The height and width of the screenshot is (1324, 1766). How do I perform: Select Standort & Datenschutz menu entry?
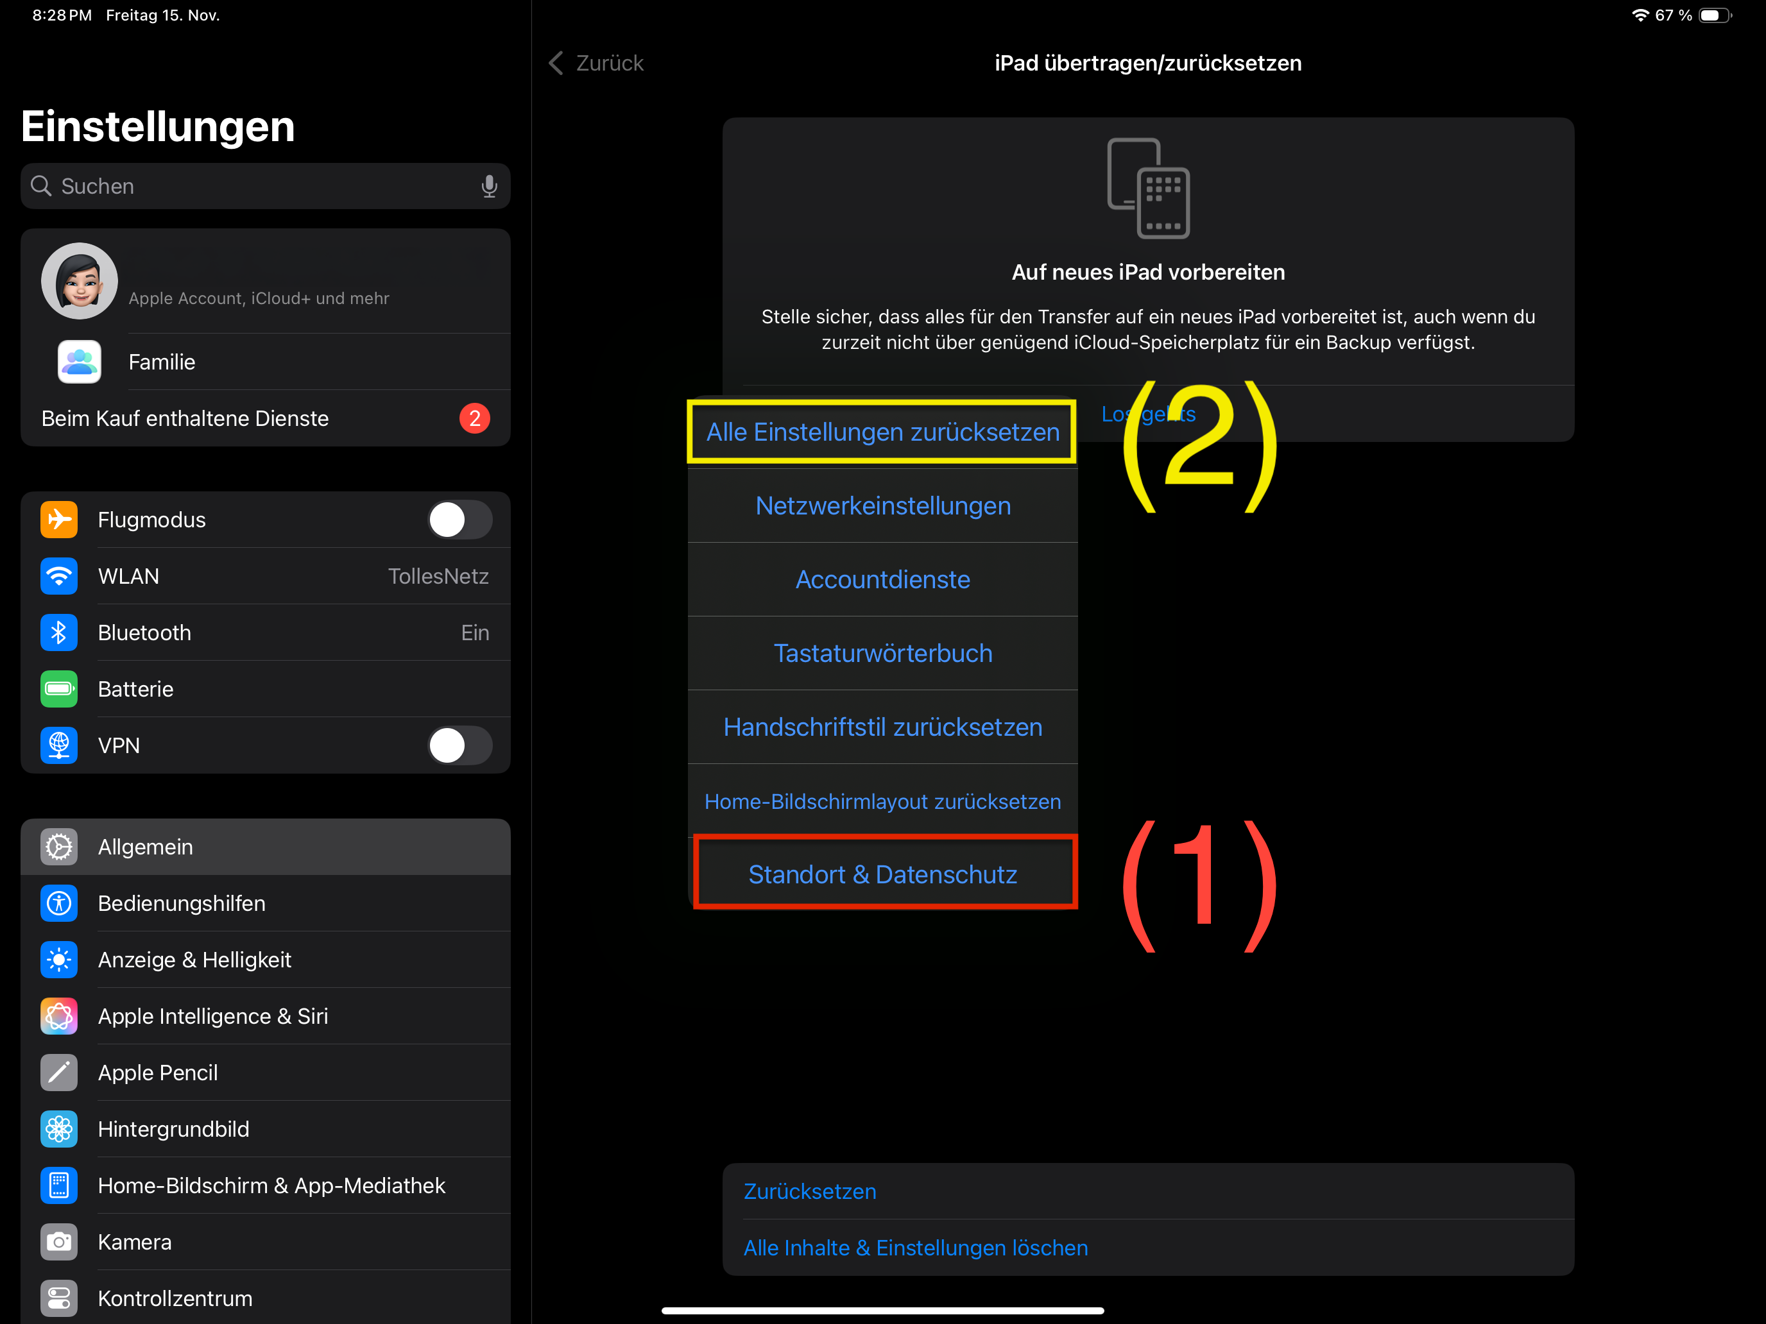click(882, 875)
